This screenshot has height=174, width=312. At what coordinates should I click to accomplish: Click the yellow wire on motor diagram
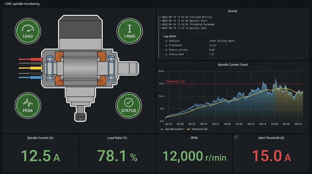pos(30,68)
